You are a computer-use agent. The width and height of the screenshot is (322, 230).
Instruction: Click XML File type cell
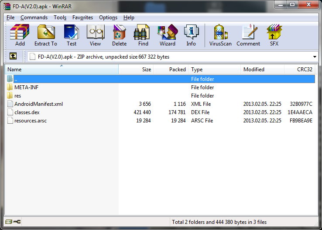[x=201, y=104]
